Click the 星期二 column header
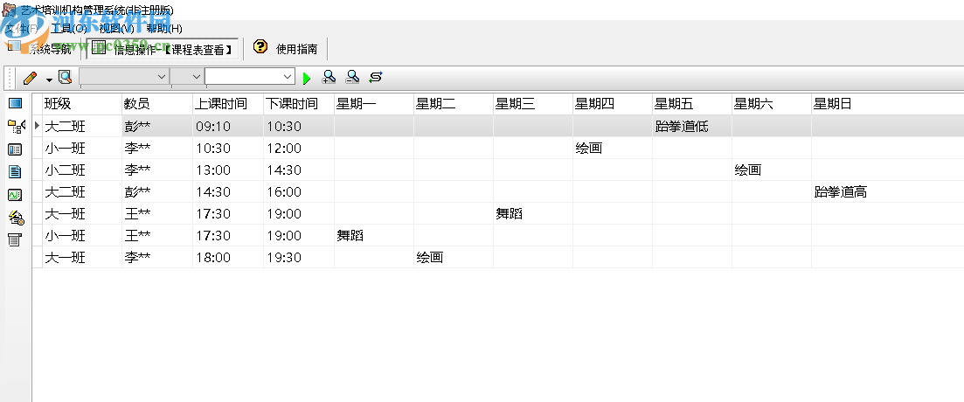964x402 pixels. [453, 104]
